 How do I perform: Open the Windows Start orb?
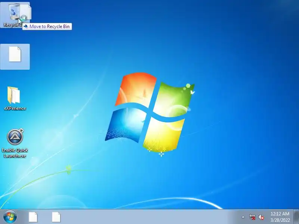point(10,217)
